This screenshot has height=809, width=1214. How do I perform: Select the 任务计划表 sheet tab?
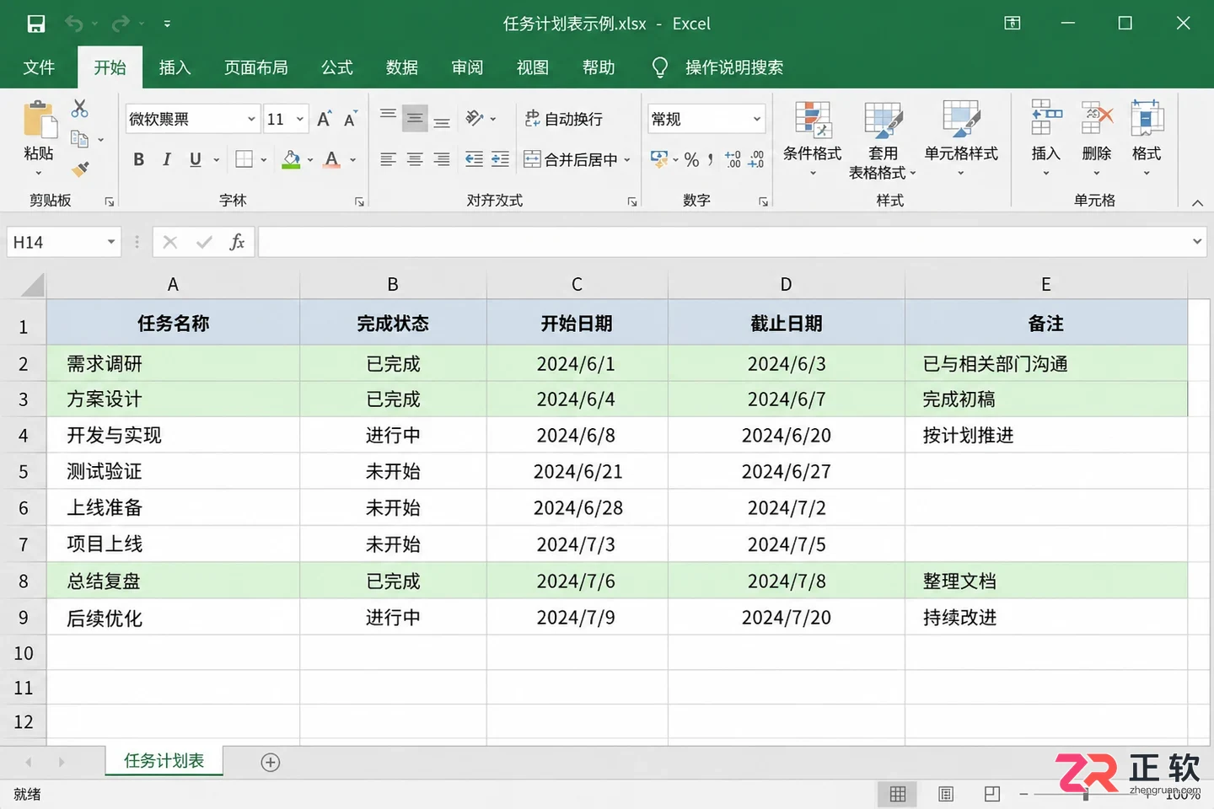click(164, 761)
